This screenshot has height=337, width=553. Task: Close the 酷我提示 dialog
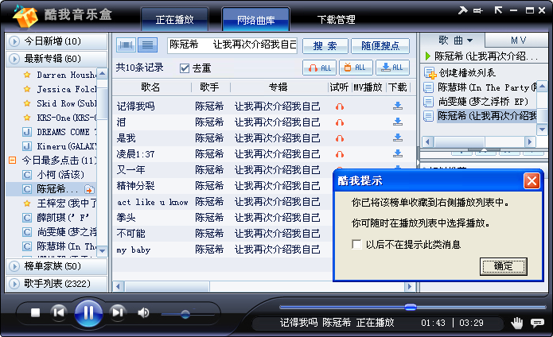pos(532,181)
